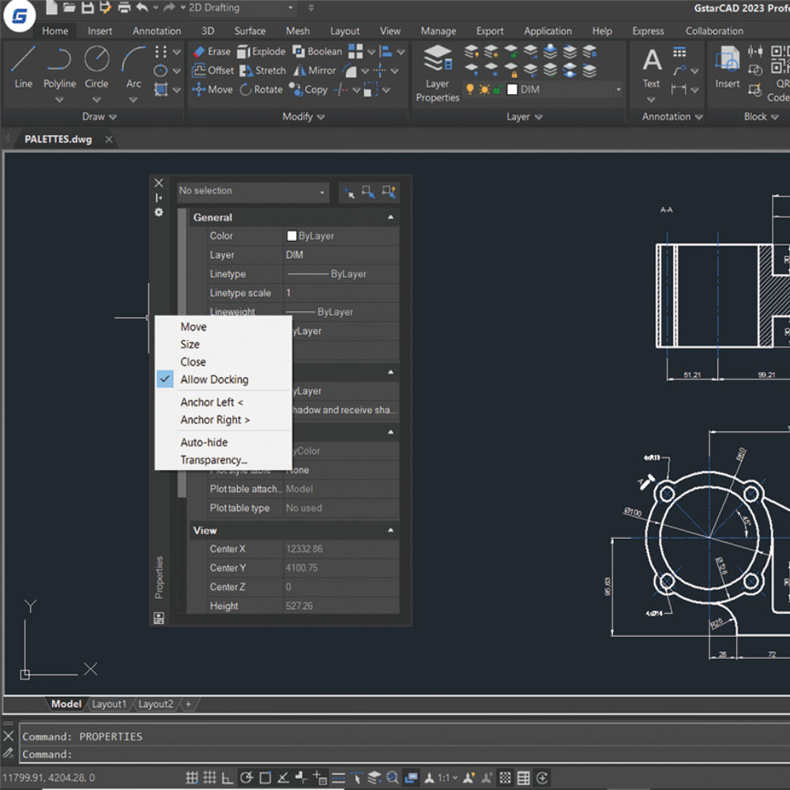
Task: Click the Rotate tool
Action: tap(261, 90)
